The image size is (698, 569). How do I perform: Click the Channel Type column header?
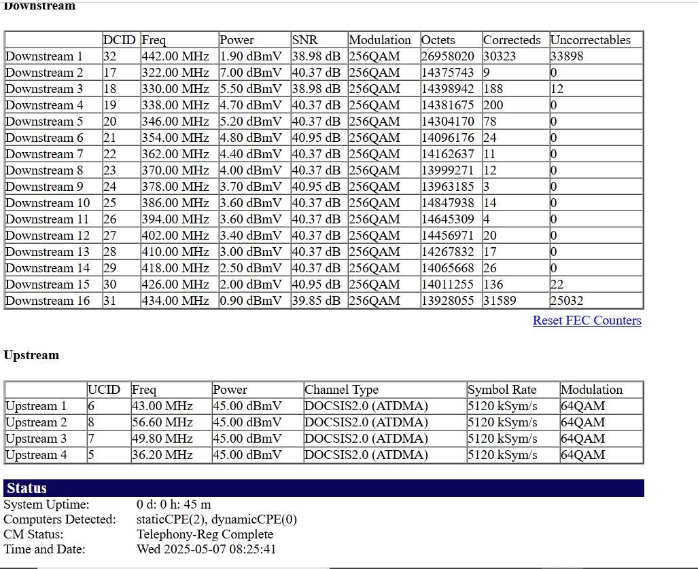point(341,390)
